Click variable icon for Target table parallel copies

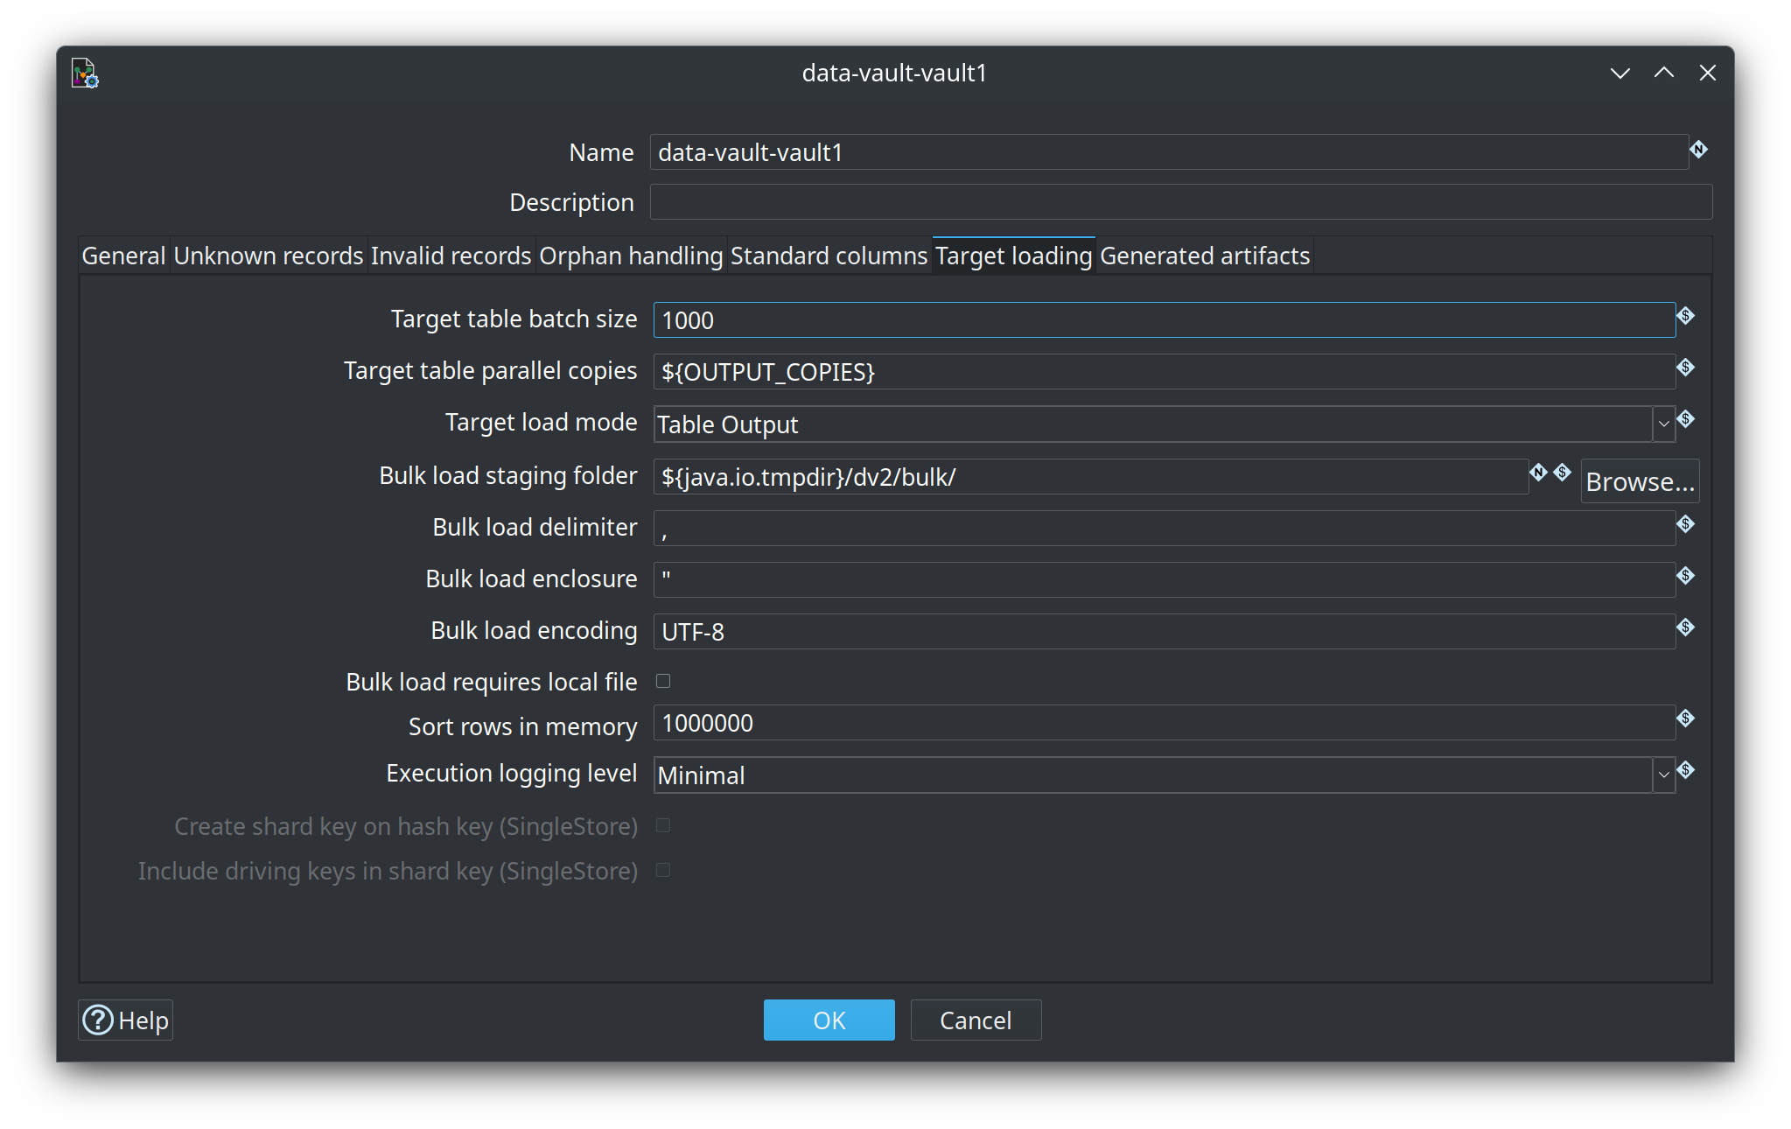(1686, 368)
